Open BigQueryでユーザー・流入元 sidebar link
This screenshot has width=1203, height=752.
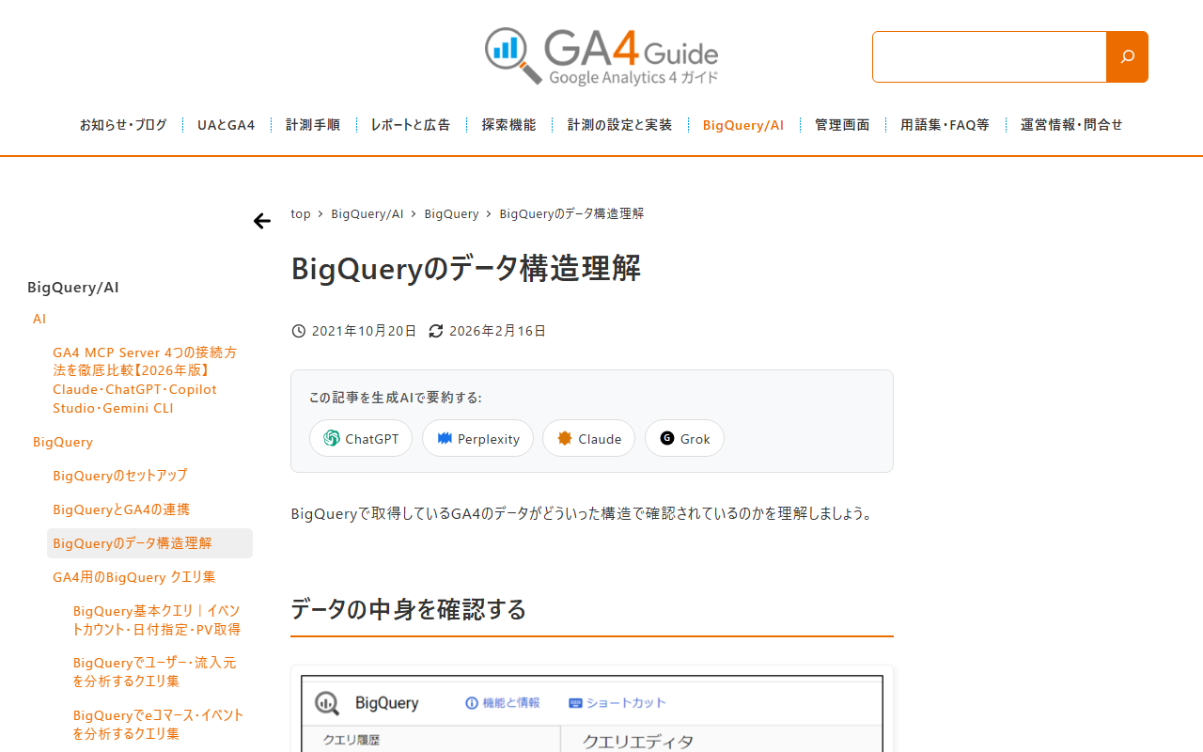pyautogui.click(x=155, y=672)
